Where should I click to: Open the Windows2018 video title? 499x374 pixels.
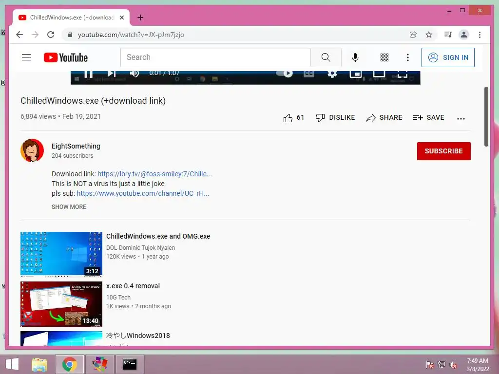(138, 336)
